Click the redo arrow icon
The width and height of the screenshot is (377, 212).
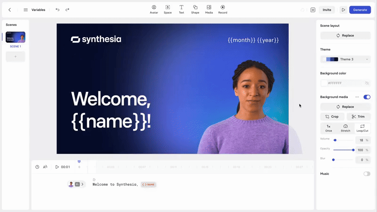tap(67, 9)
